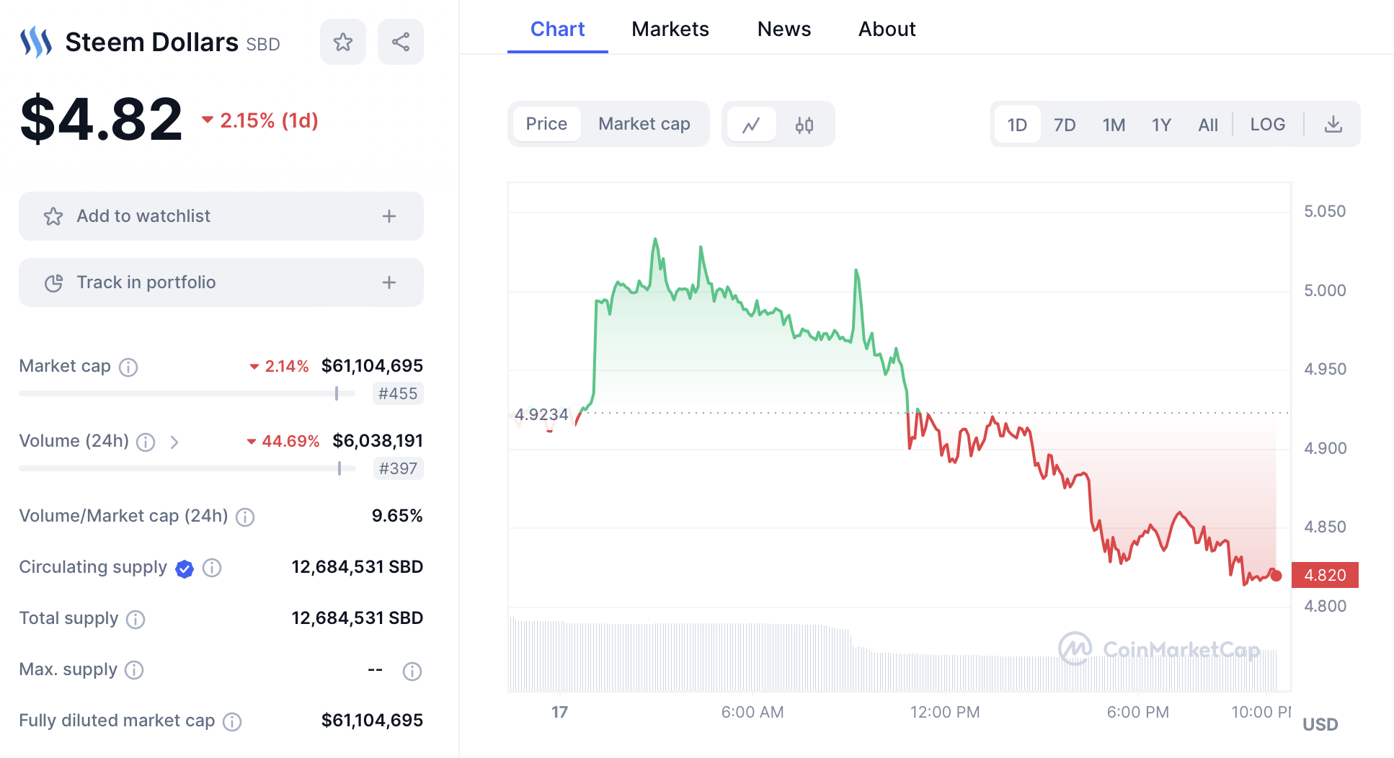Click the Market cap rank progress bar
The height and width of the screenshot is (758, 1394).
point(187,393)
